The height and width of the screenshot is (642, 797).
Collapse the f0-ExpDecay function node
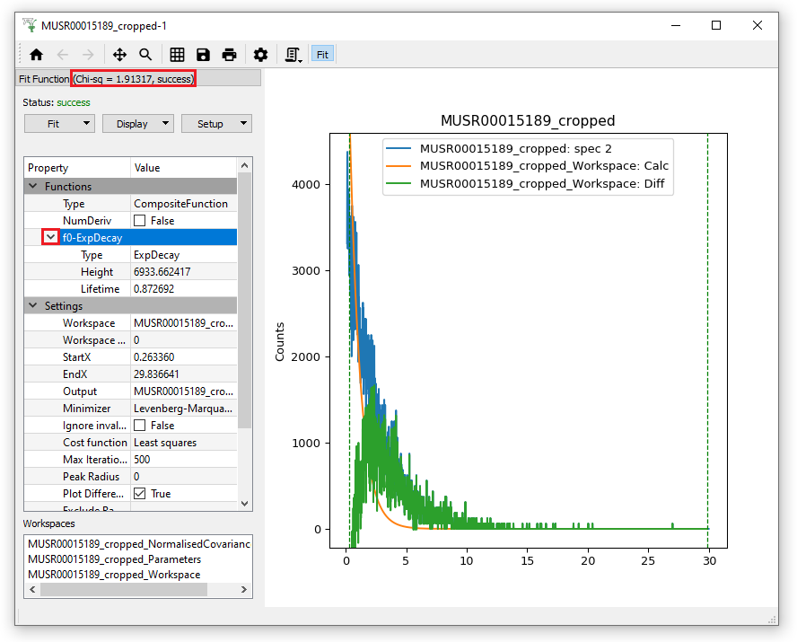click(51, 238)
